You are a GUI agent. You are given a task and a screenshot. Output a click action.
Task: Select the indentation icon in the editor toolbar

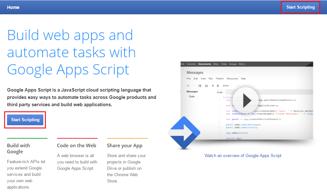[x=200, y=86]
